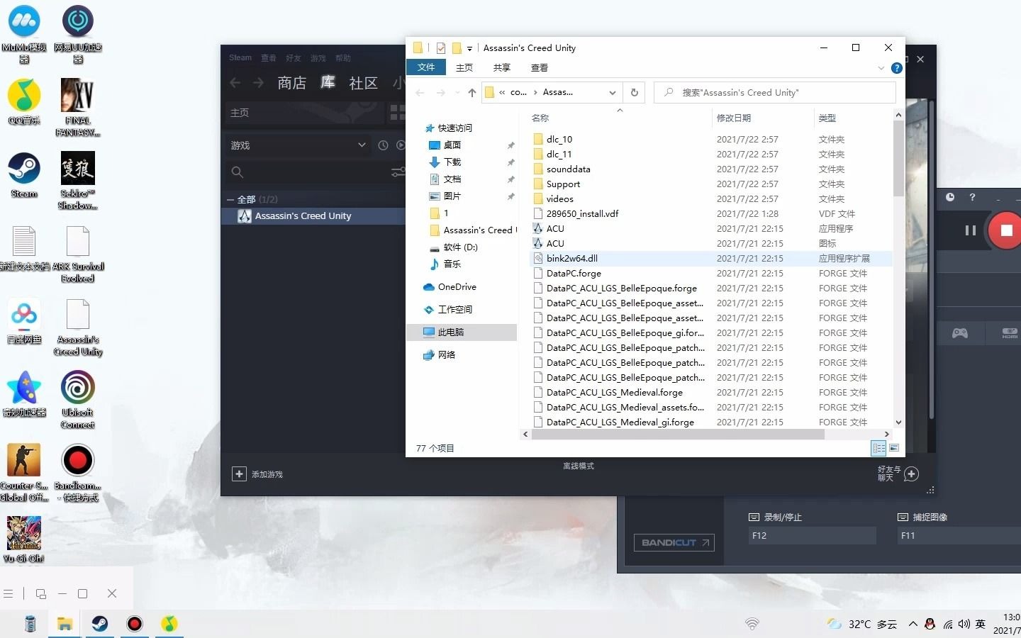1021x638 pixels.
Task: Expand the Explorer ribbon chevron
Action: click(x=881, y=68)
